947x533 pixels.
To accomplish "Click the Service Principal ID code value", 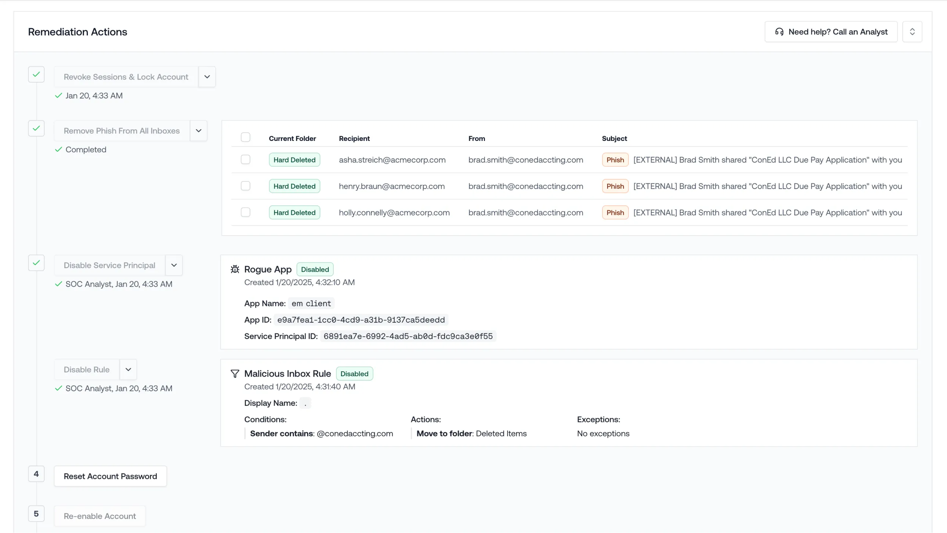I will coord(408,336).
